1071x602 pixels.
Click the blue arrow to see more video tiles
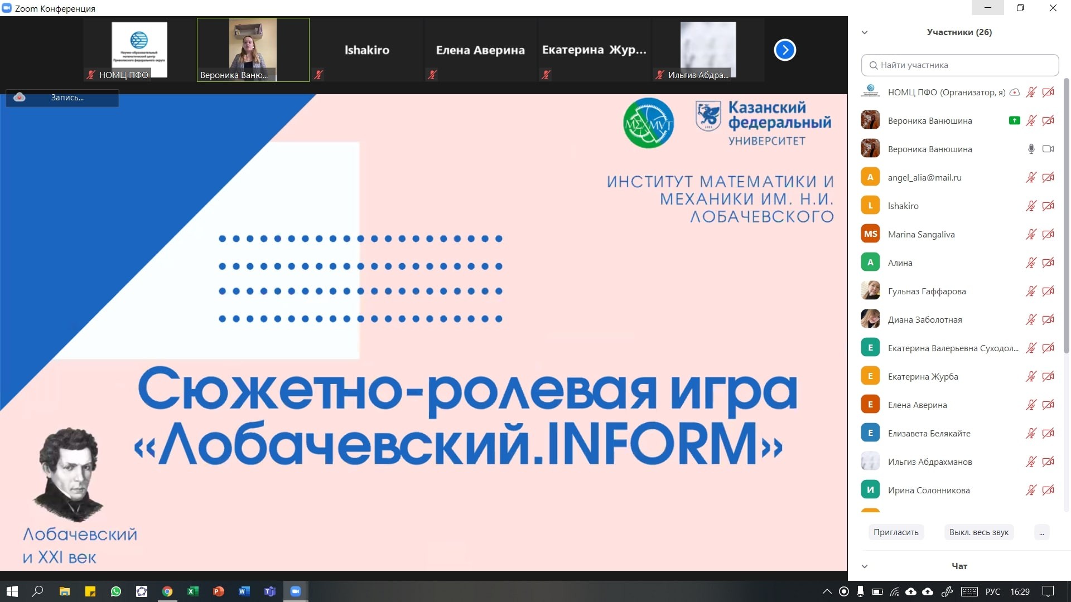tap(785, 50)
